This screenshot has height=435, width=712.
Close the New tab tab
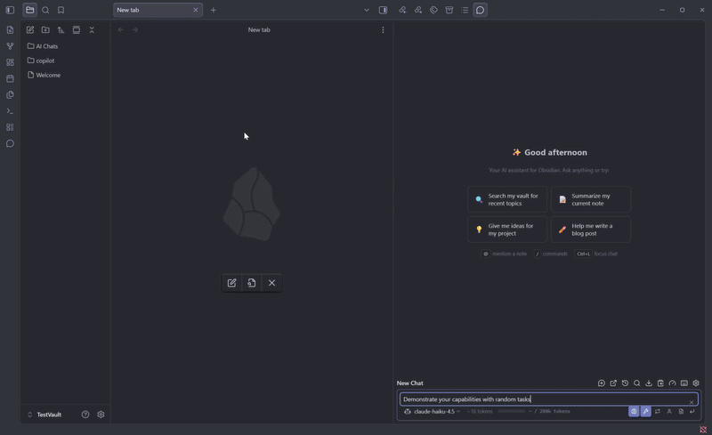point(196,10)
